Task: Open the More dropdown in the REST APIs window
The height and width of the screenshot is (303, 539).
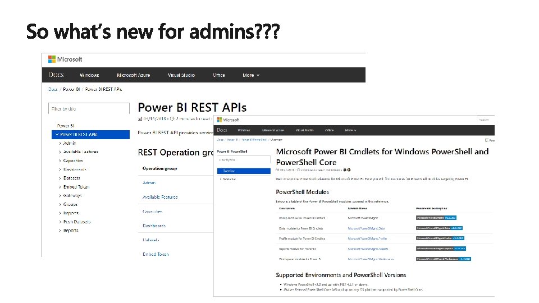Action: [251, 75]
